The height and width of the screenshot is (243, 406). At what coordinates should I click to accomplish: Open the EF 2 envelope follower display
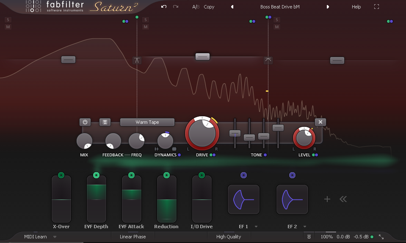click(x=293, y=199)
